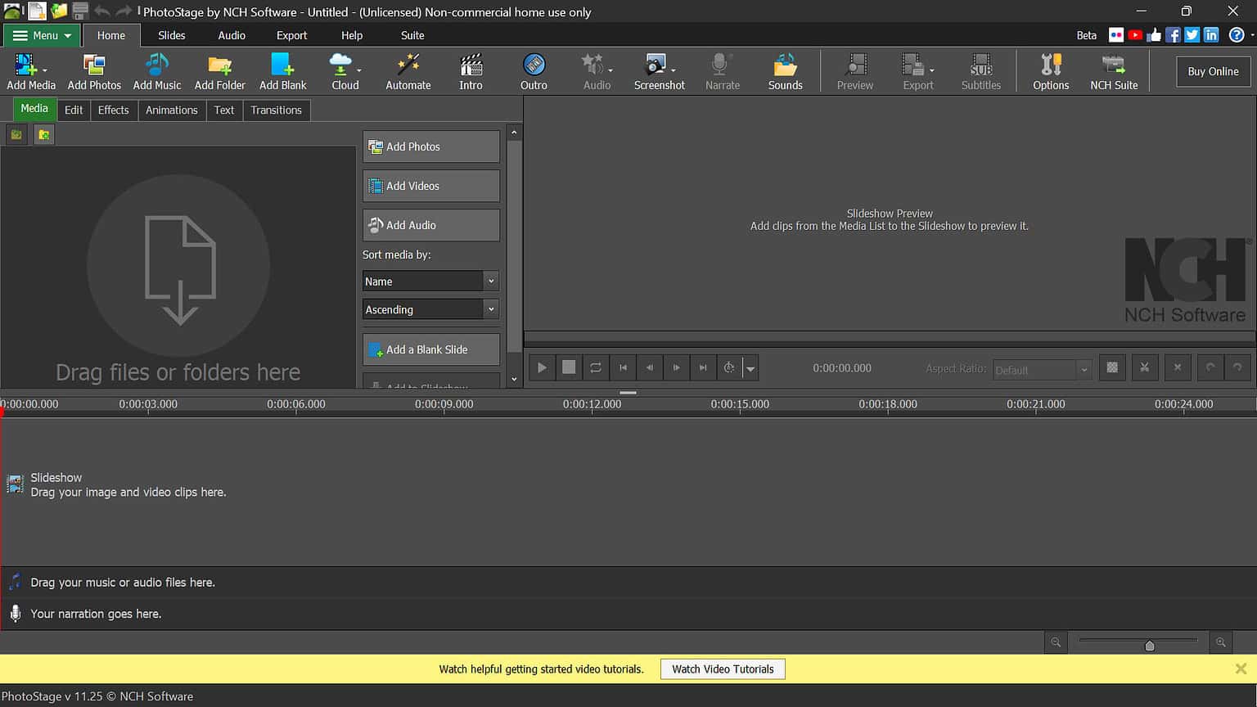The width and height of the screenshot is (1257, 707).
Task: Open the Ascending order dropdown
Action: [x=430, y=309]
